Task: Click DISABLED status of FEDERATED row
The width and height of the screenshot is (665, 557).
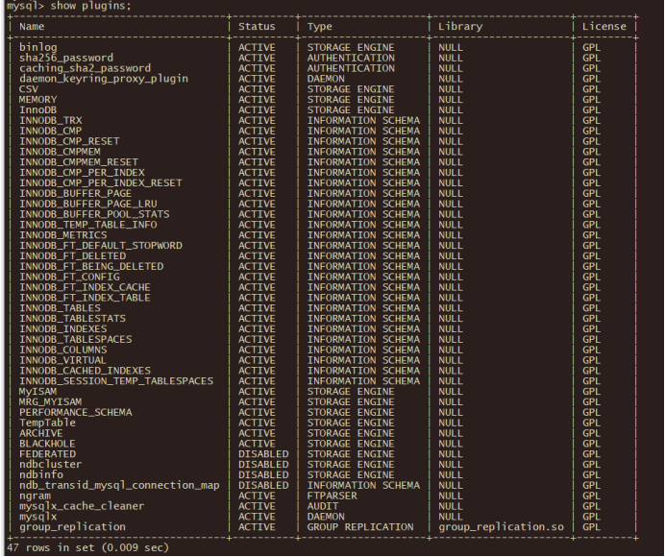Action: click(263, 454)
